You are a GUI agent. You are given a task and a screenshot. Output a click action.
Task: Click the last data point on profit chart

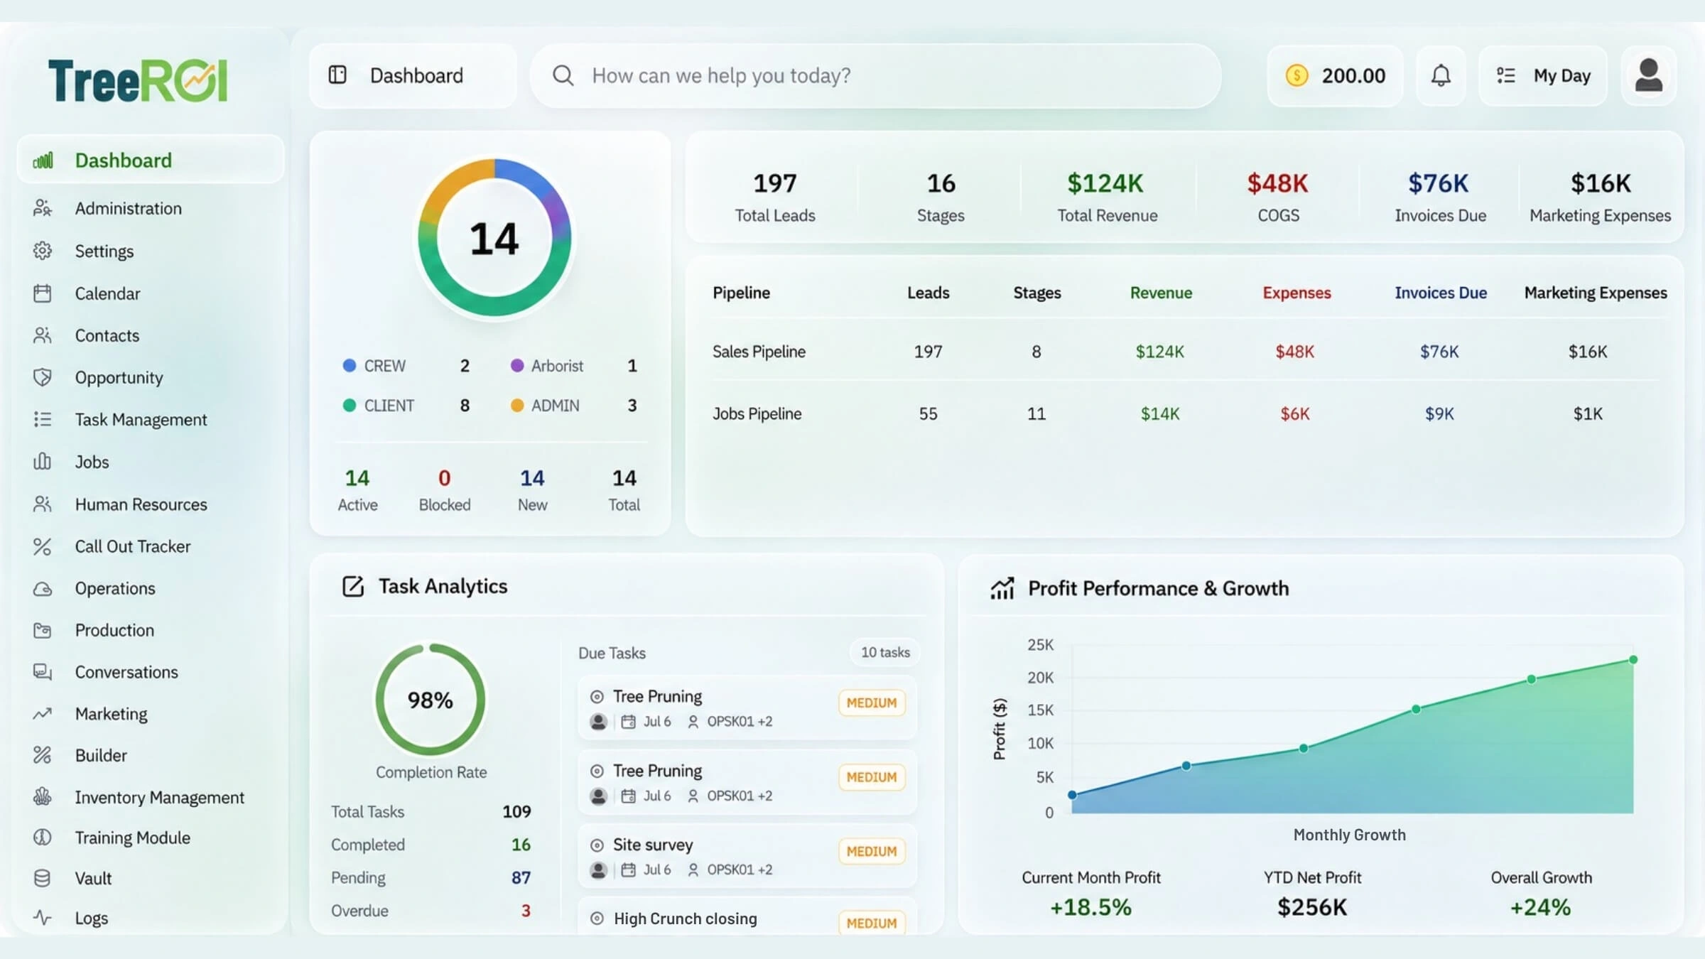[1633, 659]
